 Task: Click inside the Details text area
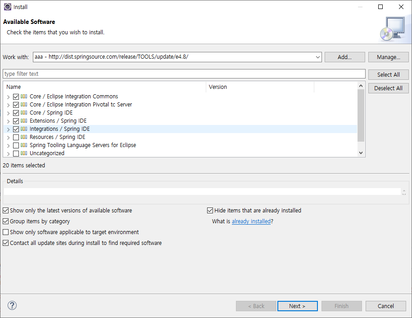click(x=202, y=192)
